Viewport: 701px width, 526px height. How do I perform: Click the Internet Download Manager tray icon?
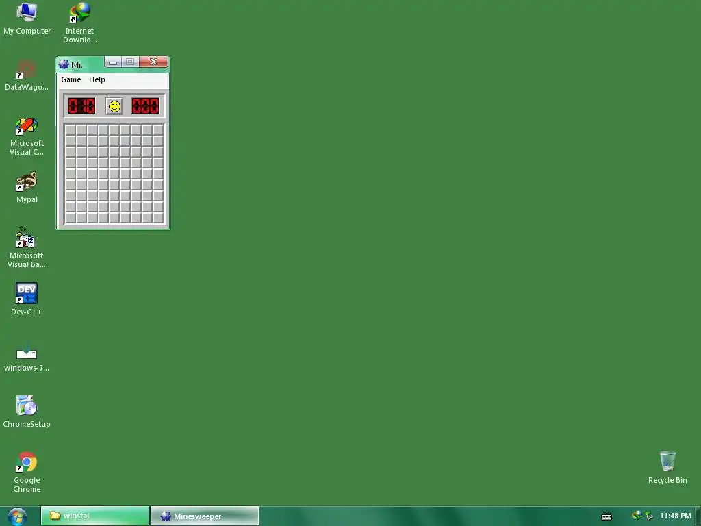pyautogui.click(x=637, y=516)
